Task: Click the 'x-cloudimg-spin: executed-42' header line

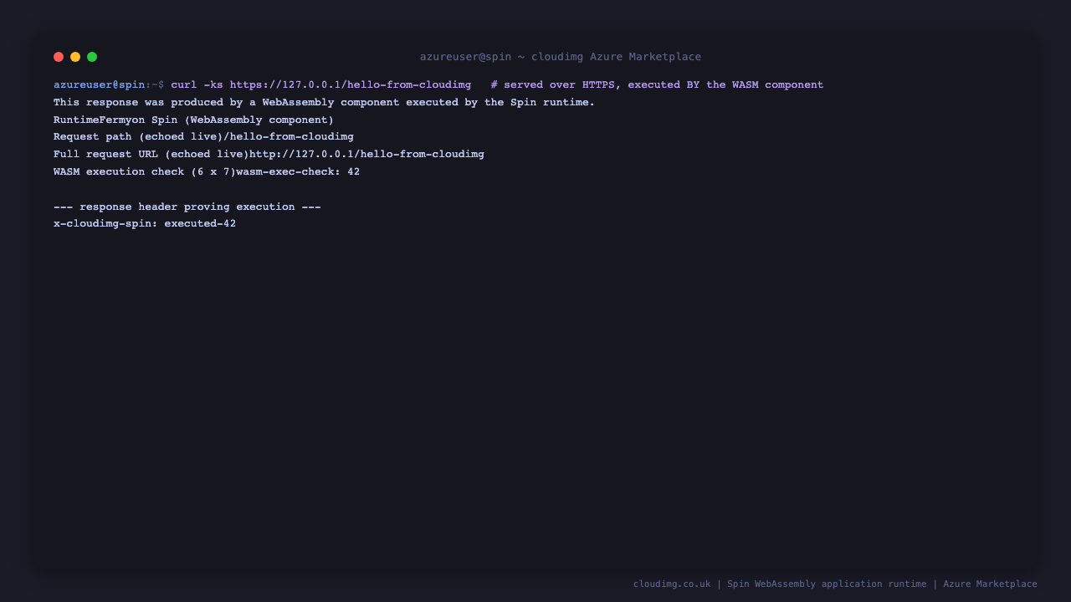Action: pyautogui.click(x=145, y=223)
